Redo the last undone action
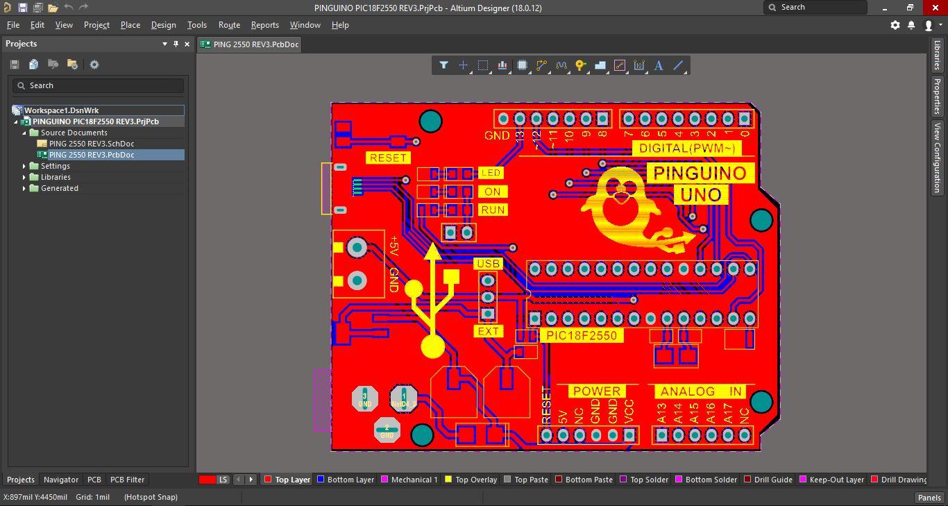This screenshot has width=948, height=506. pyautogui.click(x=84, y=8)
